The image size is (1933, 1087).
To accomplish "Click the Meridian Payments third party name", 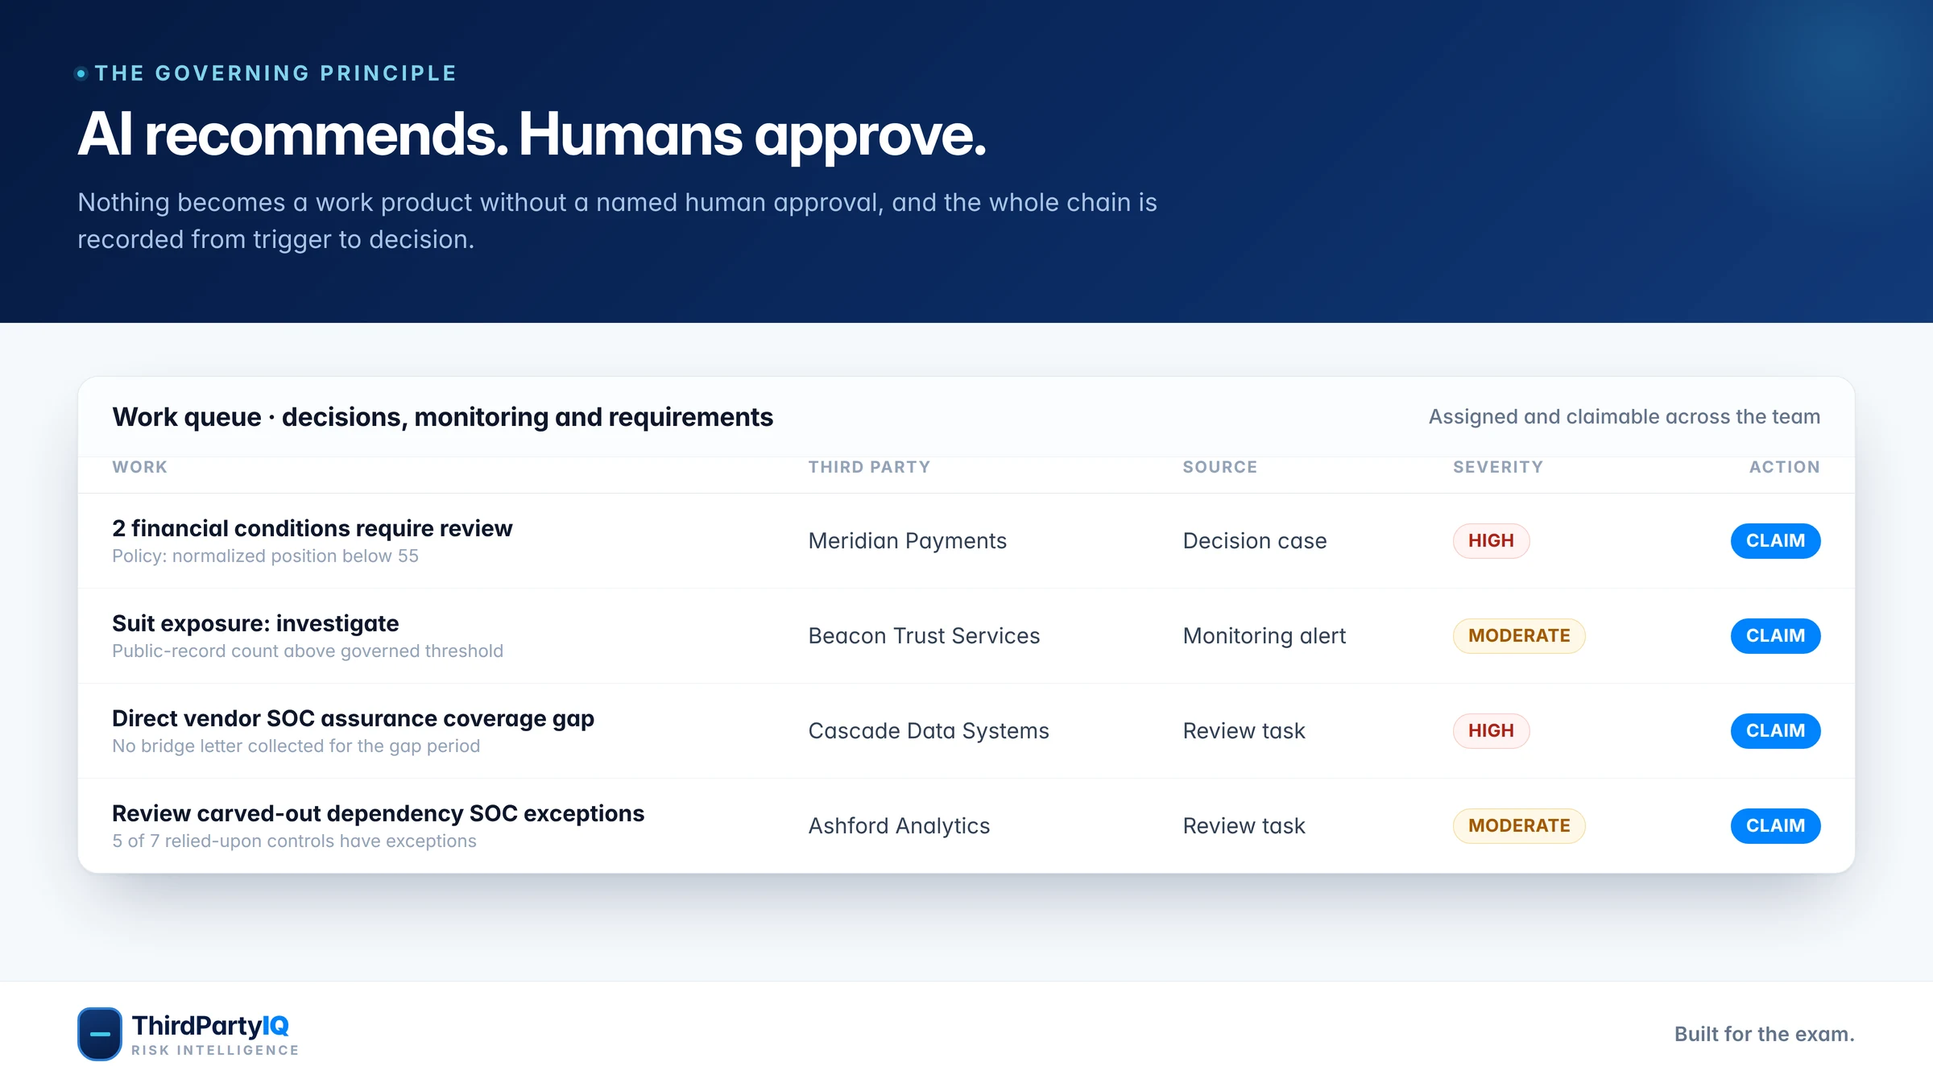I will coord(908,541).
